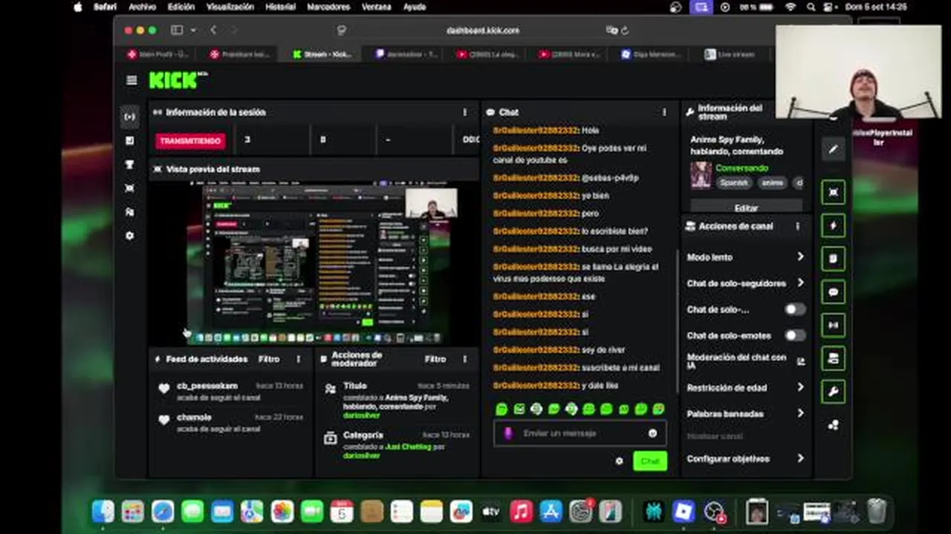Open Acciones de moderador three-dot menu
The height and width of the screenshot is (534, 951).
click(x=465, y=359)
